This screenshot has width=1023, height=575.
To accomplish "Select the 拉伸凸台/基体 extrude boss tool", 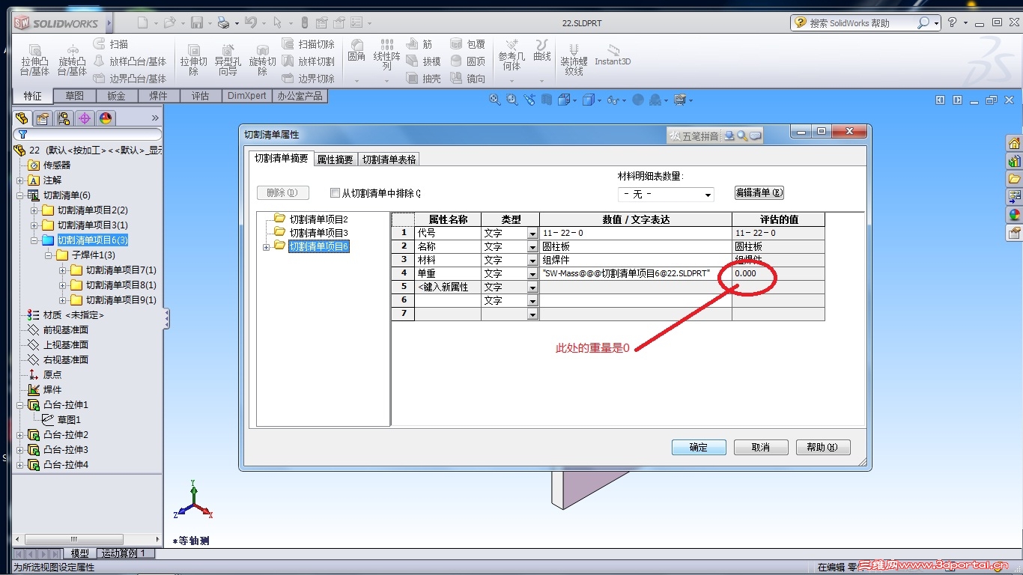I will coord(35,58).
